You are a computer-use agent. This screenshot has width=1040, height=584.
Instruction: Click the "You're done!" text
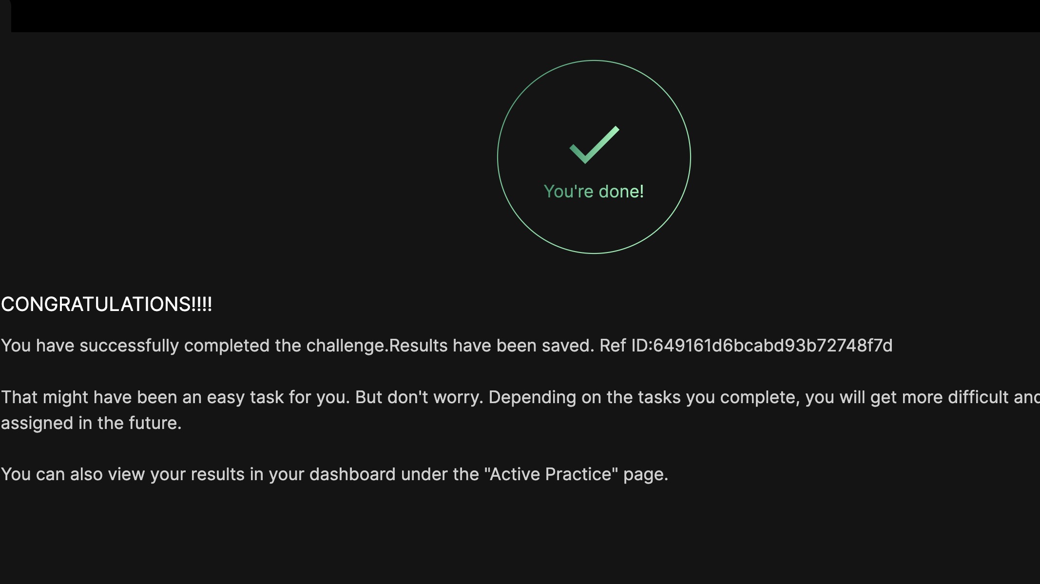594,192
